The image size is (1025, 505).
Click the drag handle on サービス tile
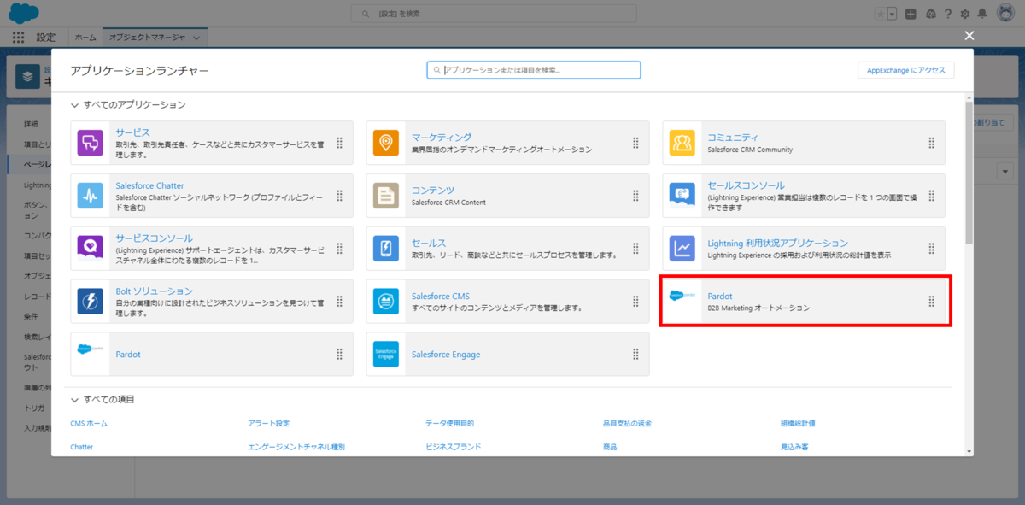(339, 143)
